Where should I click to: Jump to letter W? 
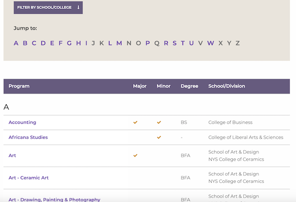click(211, 43)
